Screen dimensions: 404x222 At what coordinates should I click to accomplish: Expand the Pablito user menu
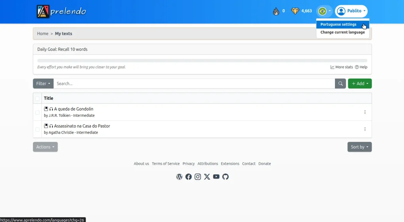point(351,11)
